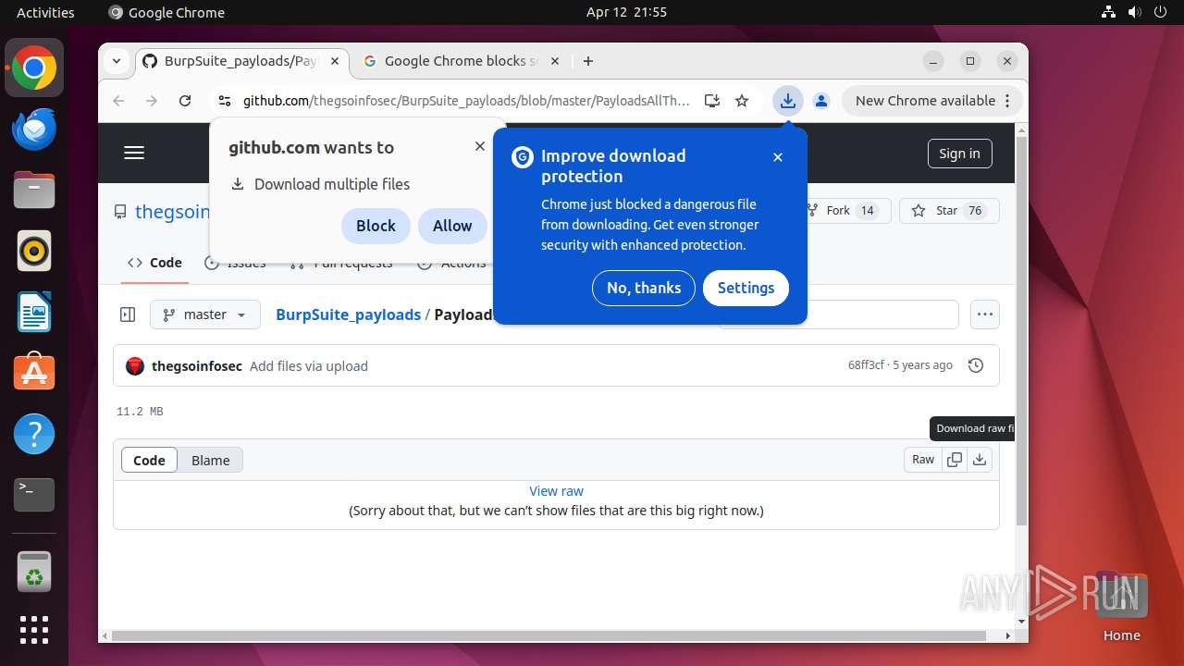Decline enhanced protection with No, thanks

click(x=644, y=288)
